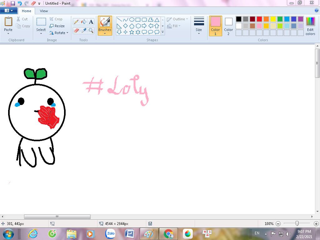Screen dimensions: 320x240
Task: Open Google Chrome from the taskbar
Action: click(168, 234)
